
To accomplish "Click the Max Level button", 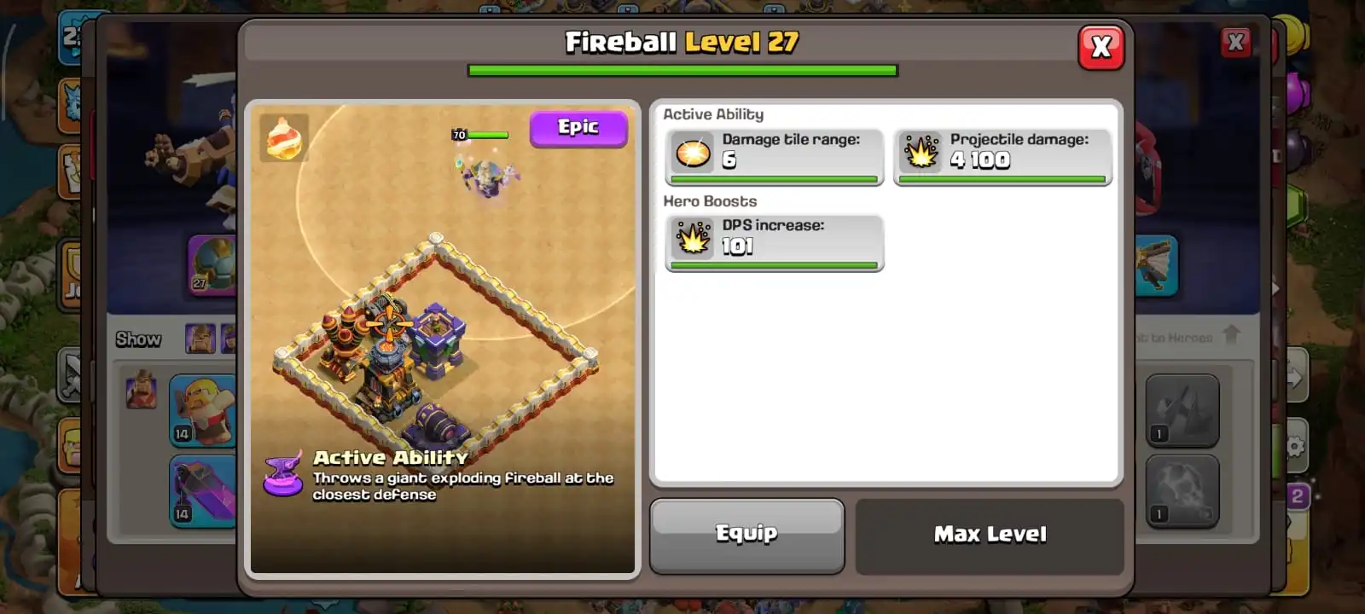I will coord(990,536).
